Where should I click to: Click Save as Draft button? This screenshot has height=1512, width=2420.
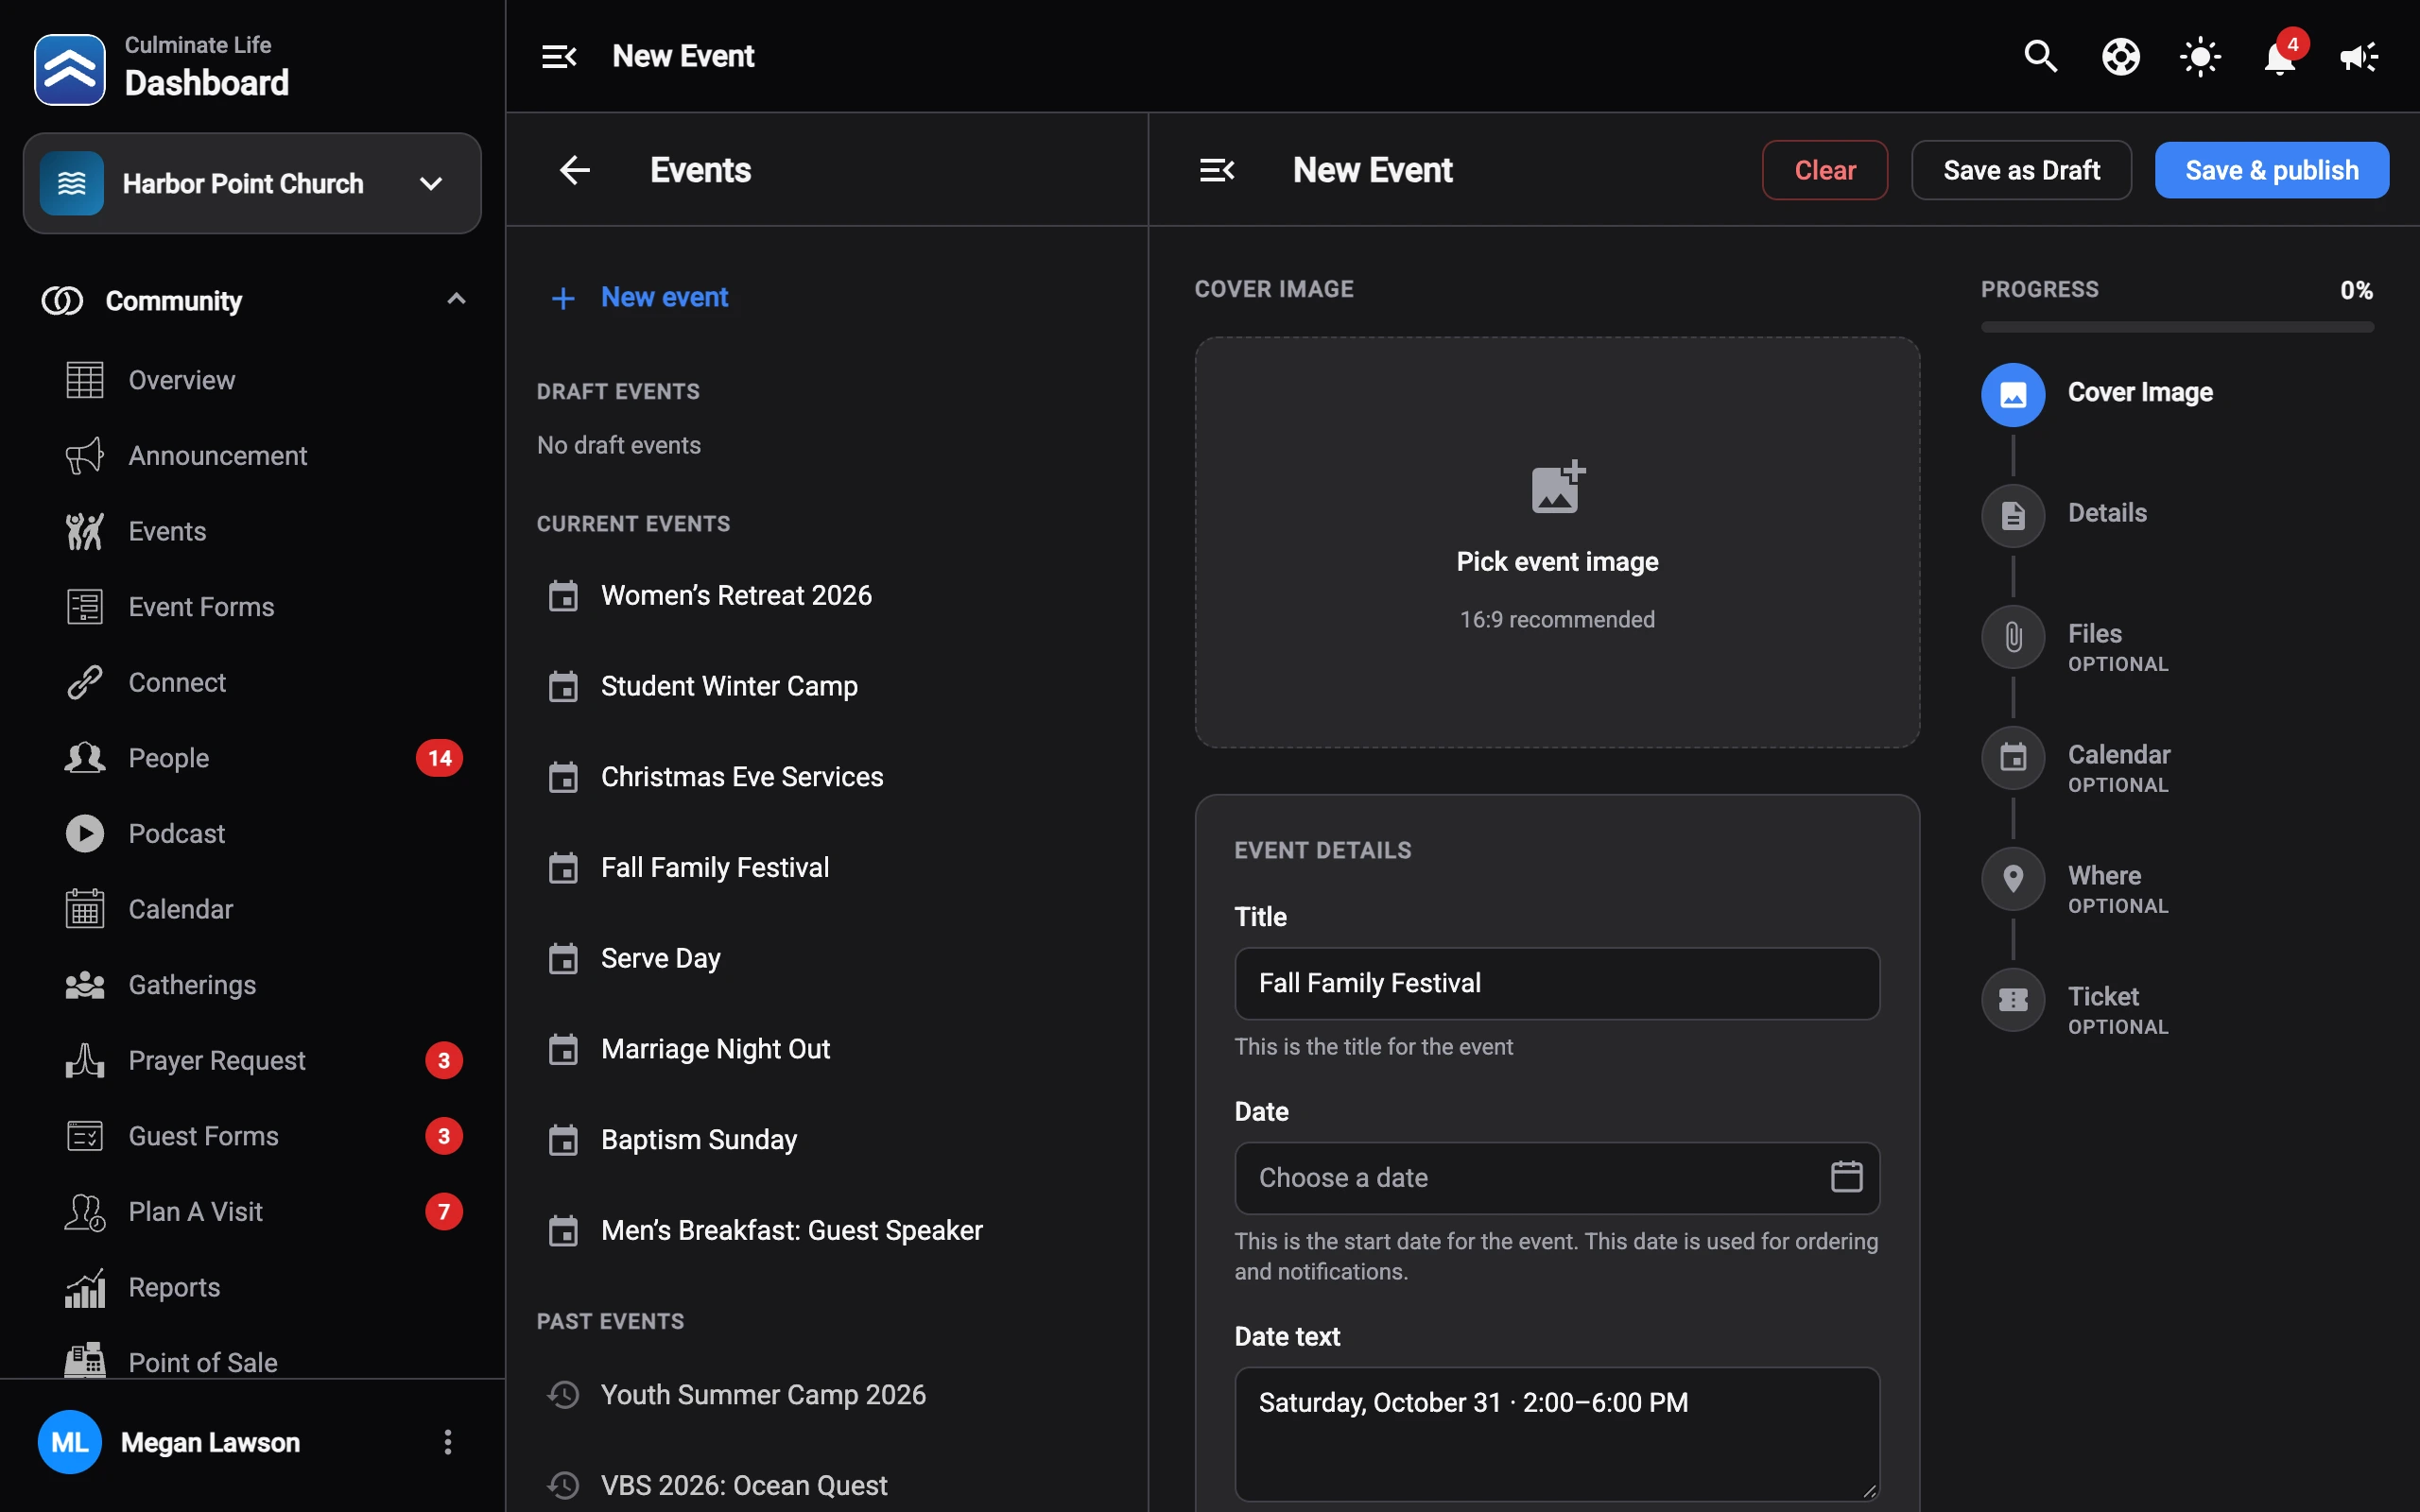(x=2021, y=170)
